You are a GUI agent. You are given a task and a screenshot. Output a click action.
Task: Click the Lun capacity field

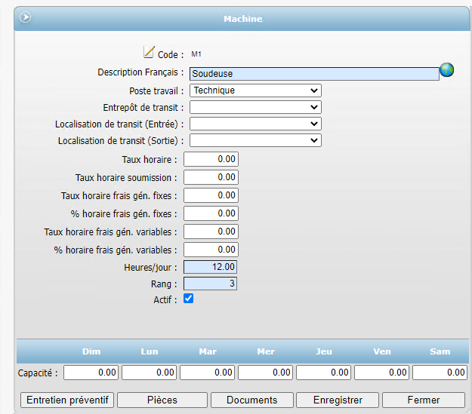click(x=150, y=373)
